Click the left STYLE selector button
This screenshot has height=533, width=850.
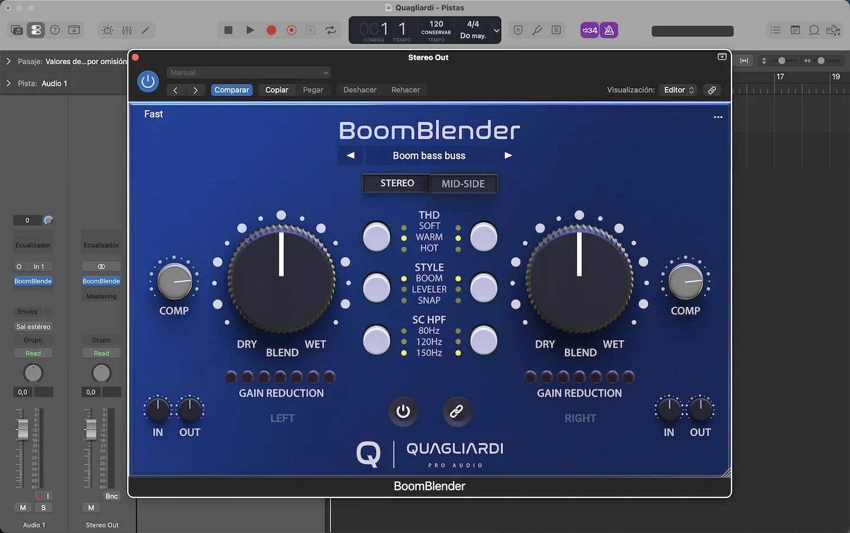pyautogui.click(x=376, y=289)
